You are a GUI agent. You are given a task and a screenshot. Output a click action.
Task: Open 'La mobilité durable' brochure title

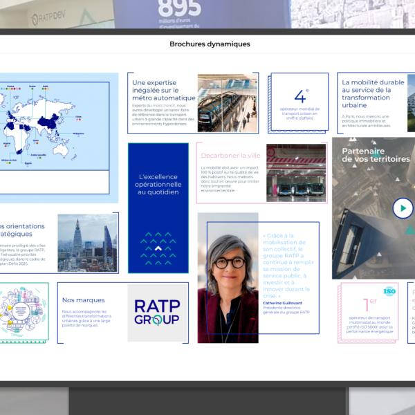(373, 93)
